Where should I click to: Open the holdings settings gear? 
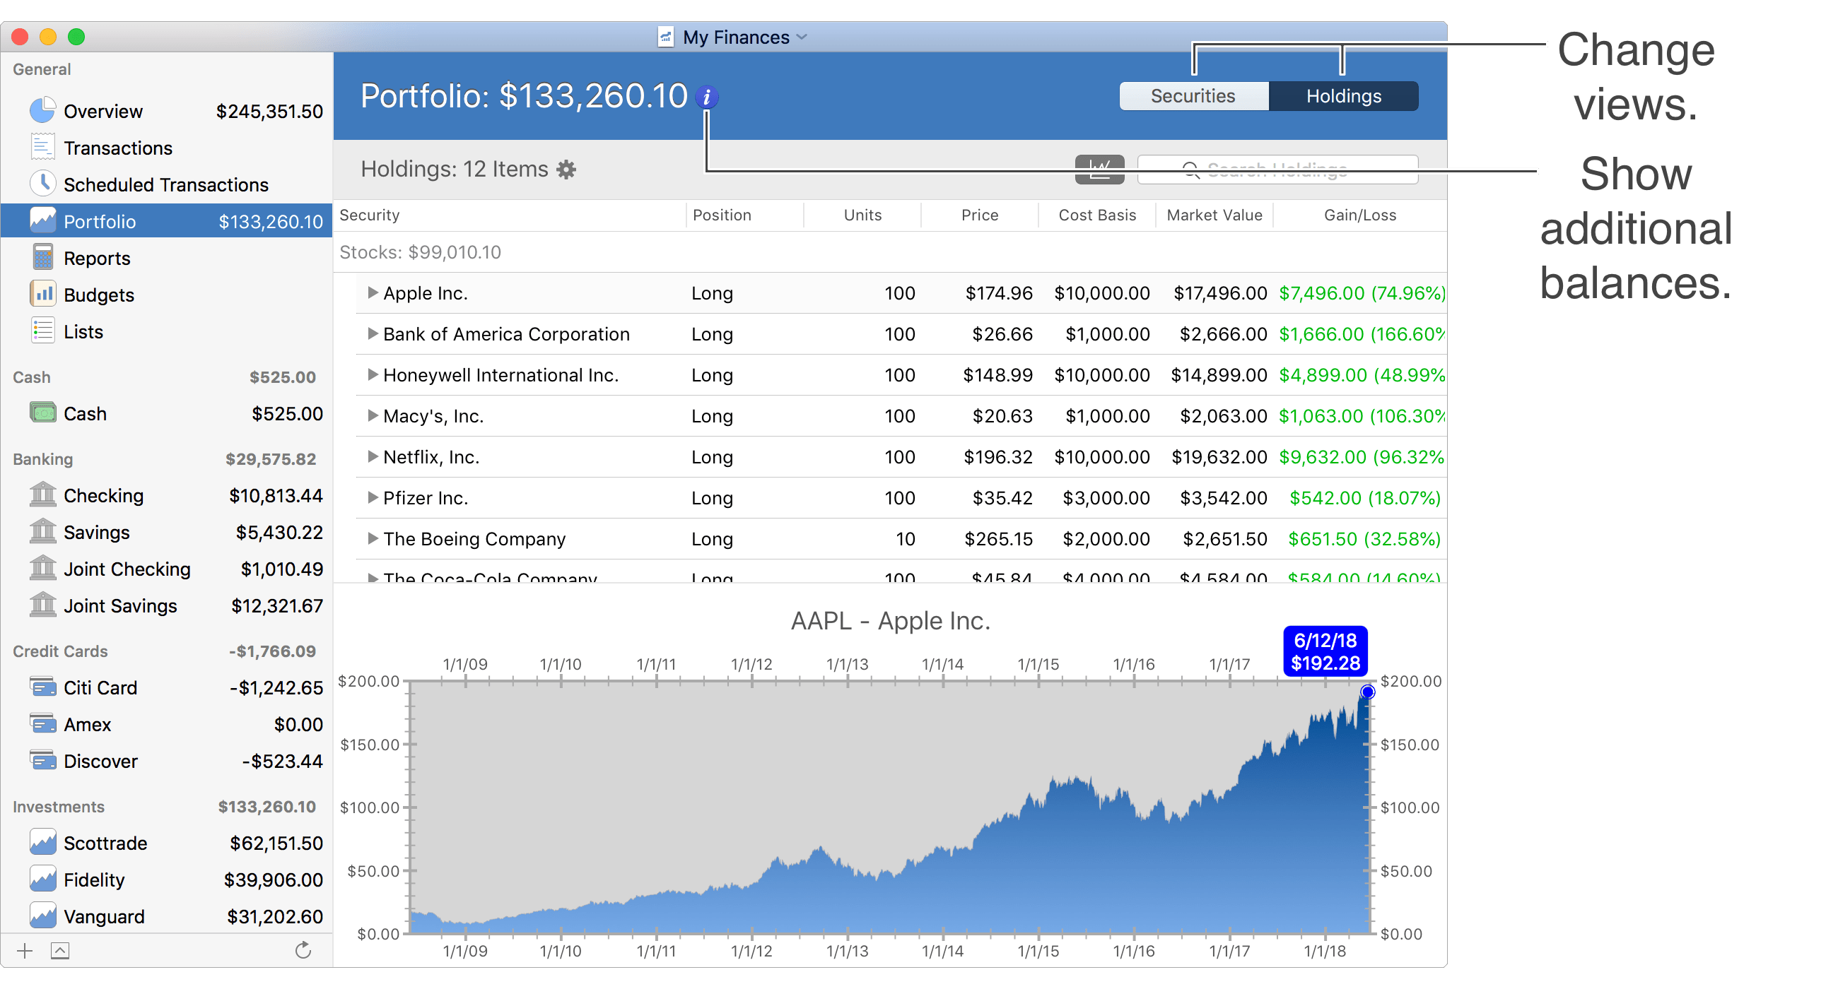(566, 170)
